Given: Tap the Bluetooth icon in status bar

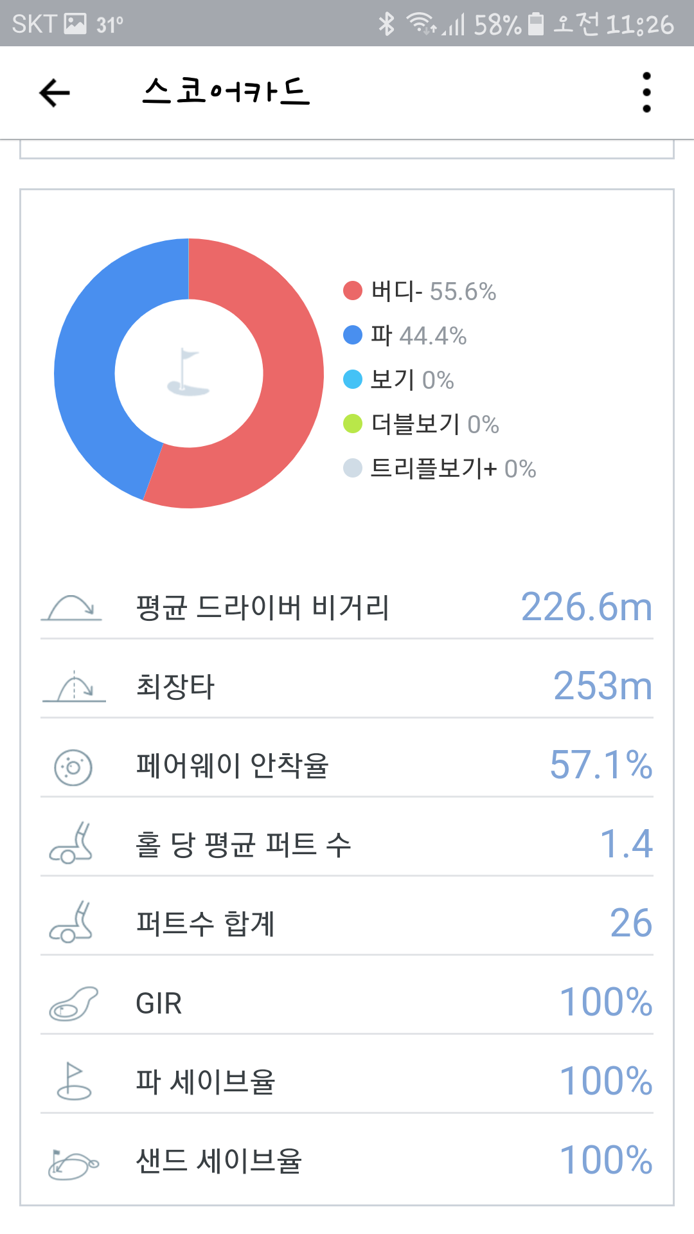Looking at the screenshot, I should [x=387, y=24].
